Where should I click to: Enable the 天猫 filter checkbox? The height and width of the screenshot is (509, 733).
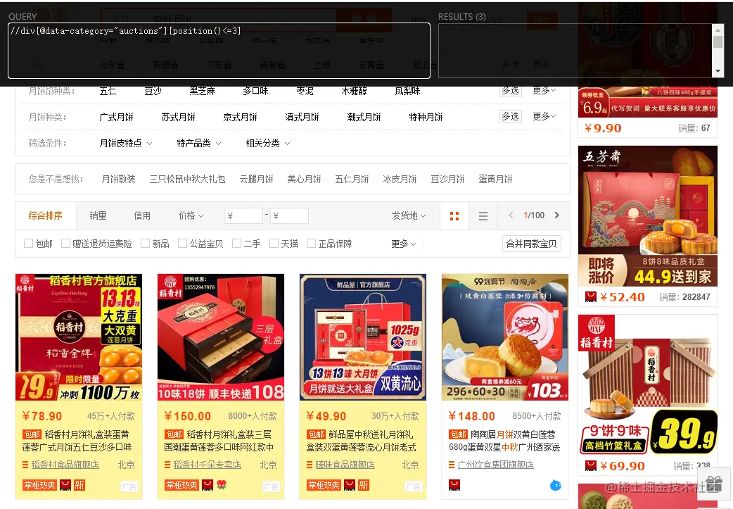tap(274, 244)
